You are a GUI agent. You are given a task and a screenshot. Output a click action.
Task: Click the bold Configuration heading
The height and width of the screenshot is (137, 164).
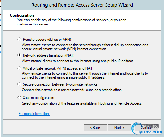[x=22, y=15]
